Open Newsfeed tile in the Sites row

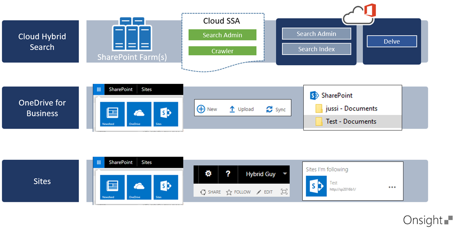112,187
